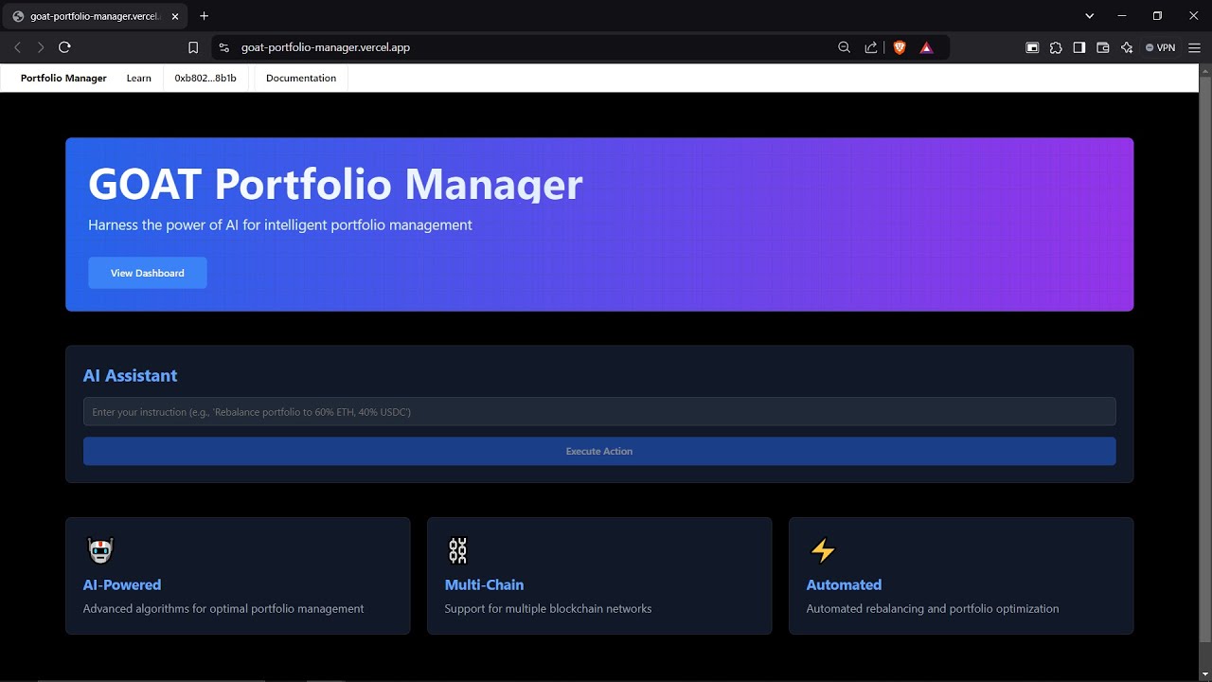Open the Learn nav item
The height and width of the screenshot is (682, 1212).
click(x=139, y=79)
